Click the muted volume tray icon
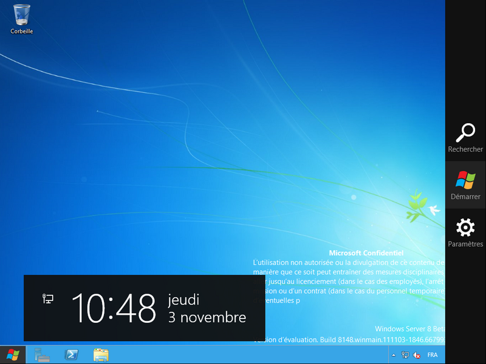The width and height of the screenshot is (486, 364). (x=417, y=355)
